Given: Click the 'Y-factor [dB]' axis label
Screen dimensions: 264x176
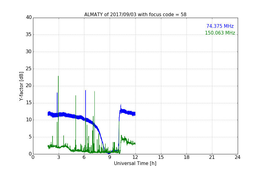Looking at the screenshot, I should coord(21,86).
